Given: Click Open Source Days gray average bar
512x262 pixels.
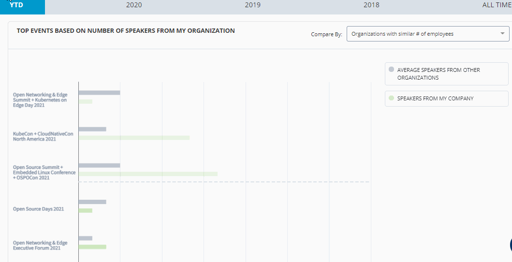Looking at the screenshot, I should (92, 202).
